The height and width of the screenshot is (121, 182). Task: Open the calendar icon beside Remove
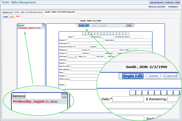coord(44,25)
